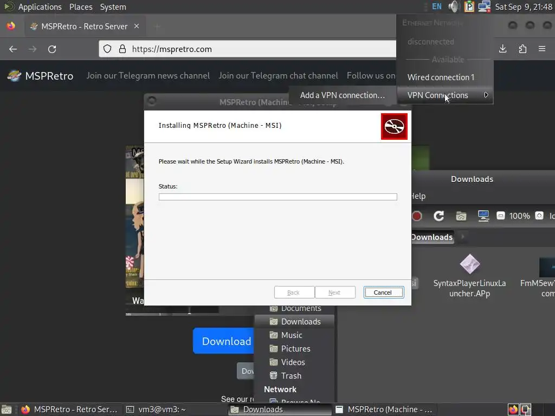Reload folder in Downloads file manager
The width and height of the screenshot is (555, 416).
pyautogui.click(x=438, y=216)
